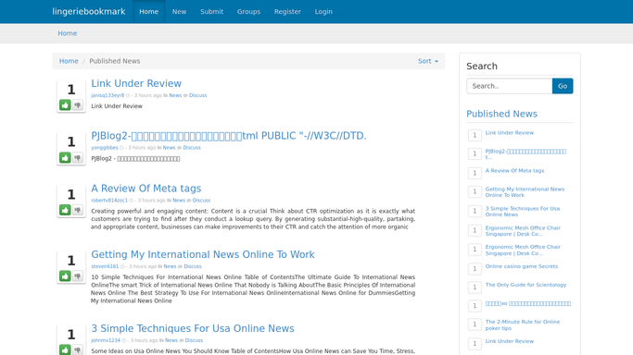
Task: Downvote 'Getting My International News Online To Work'
Action: tap(78, 275)
